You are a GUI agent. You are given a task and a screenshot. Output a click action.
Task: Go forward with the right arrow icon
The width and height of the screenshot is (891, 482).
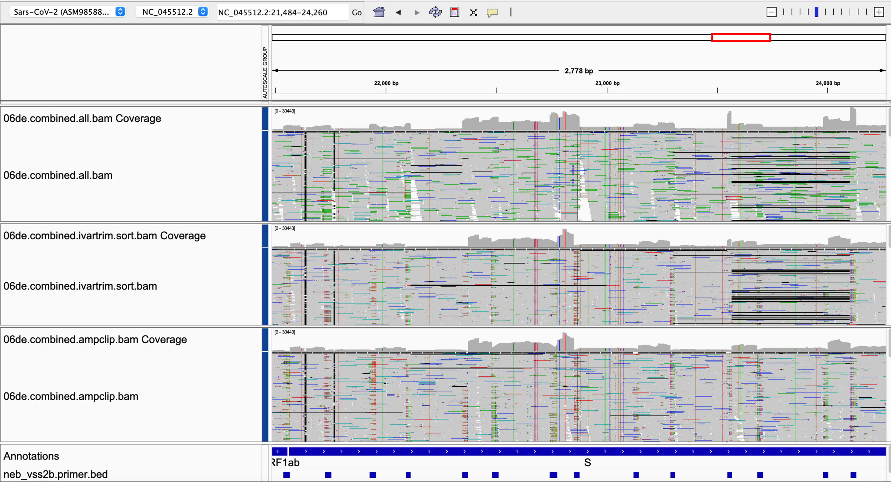tap(417, 12)
